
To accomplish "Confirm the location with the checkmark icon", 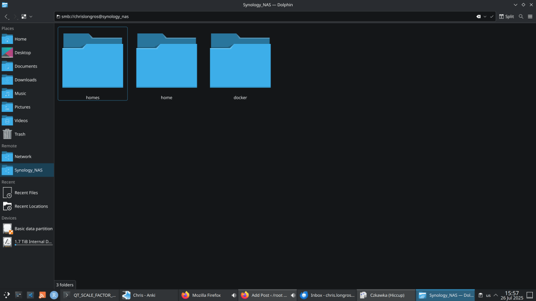I will 492,17.
